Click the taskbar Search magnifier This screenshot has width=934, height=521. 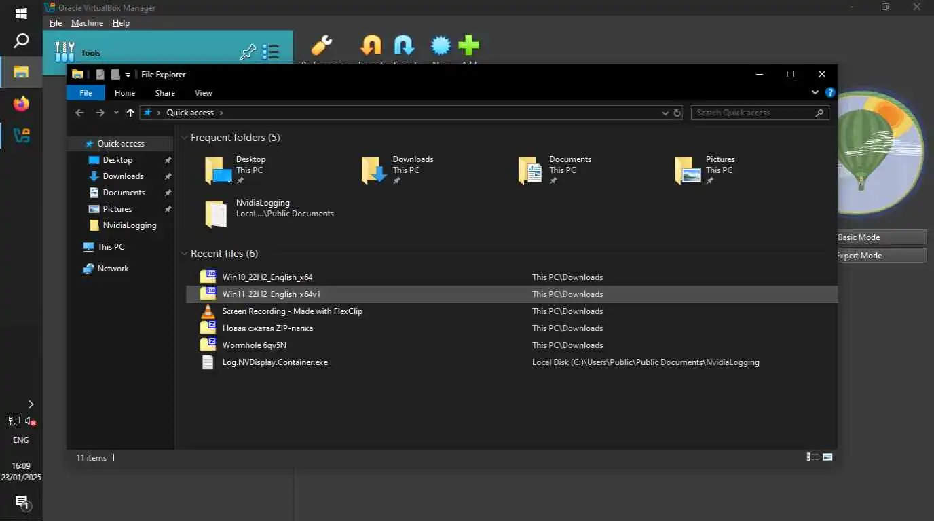(21, 41)
